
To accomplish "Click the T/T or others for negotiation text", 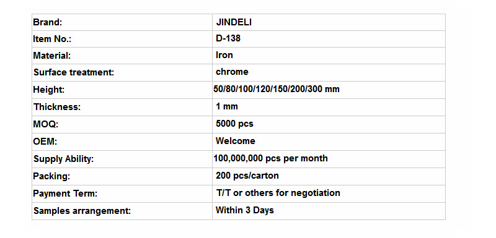I will [278, 193].
